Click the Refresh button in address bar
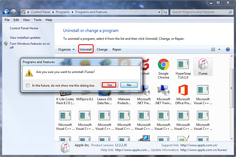This screenshot has width=236, height=157. click(x=165, y=12)
